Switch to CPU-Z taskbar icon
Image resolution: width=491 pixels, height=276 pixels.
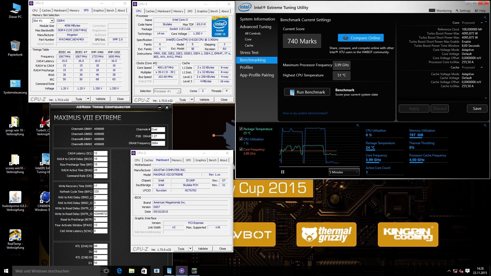182,271
